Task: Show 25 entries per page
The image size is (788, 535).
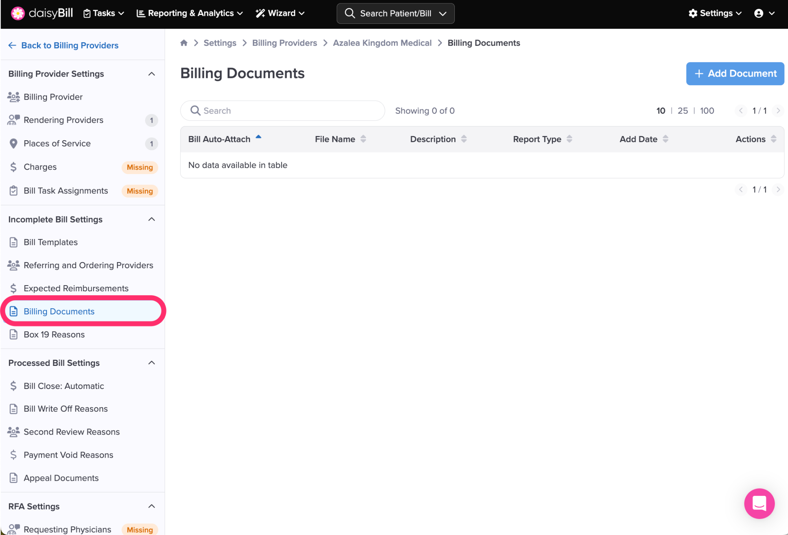Action: pyautogui.click(x=683, y=111)
